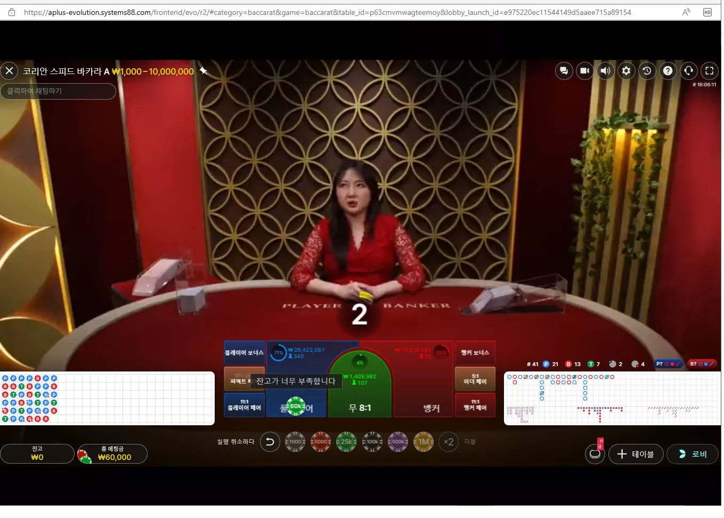Click the 잔고 balance ₩0 display
Viewport: 724px width, 518px height.
click(37, 454)
